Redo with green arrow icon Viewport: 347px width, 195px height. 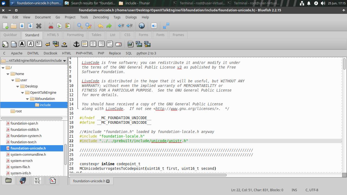click(109, 26)
